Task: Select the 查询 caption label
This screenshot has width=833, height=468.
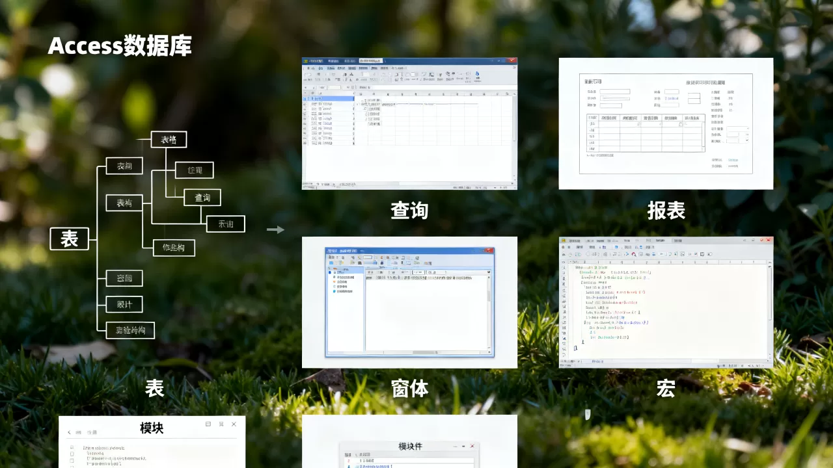Action: point(409,211)
